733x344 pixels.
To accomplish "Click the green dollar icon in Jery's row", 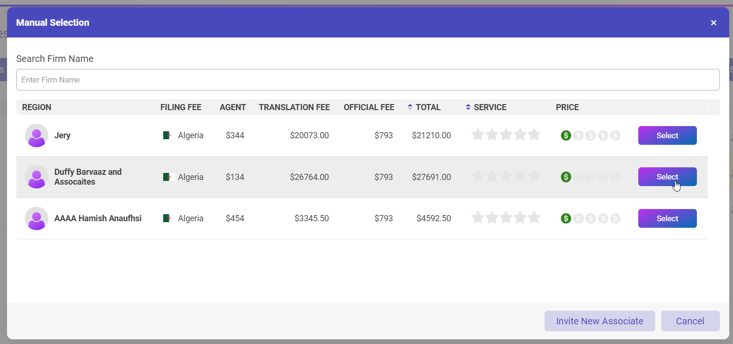I will click(x=566, y=135).
